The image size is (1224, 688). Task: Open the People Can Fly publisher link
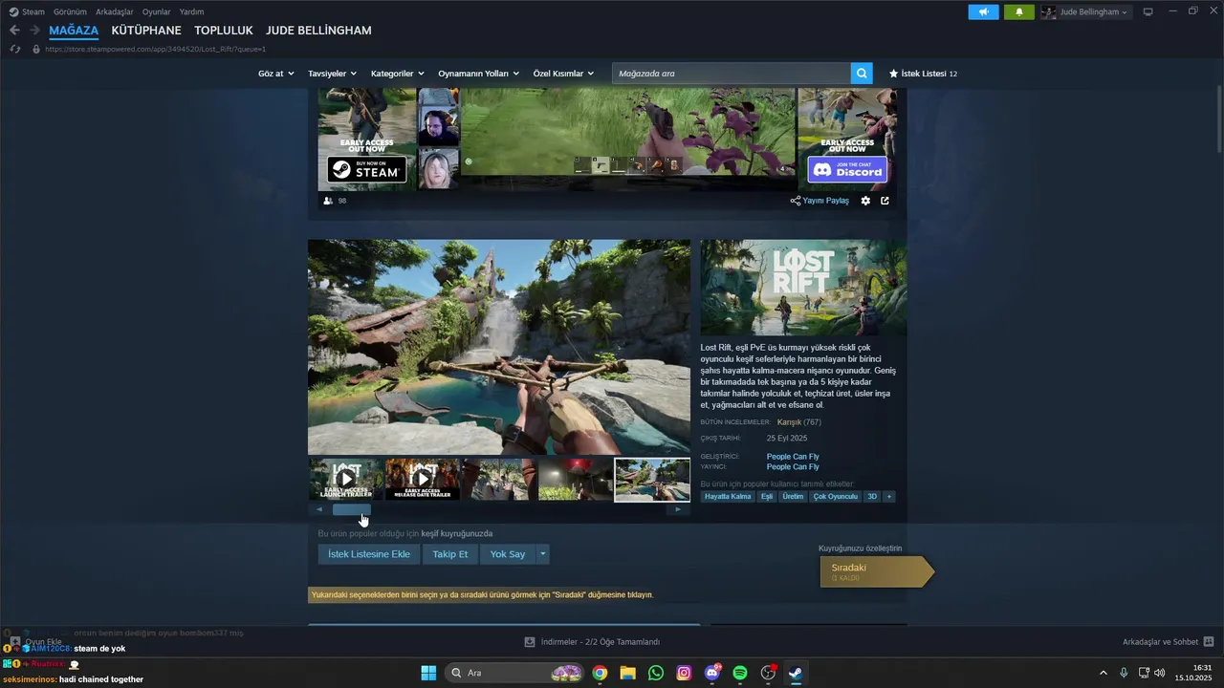pos(793,467)
